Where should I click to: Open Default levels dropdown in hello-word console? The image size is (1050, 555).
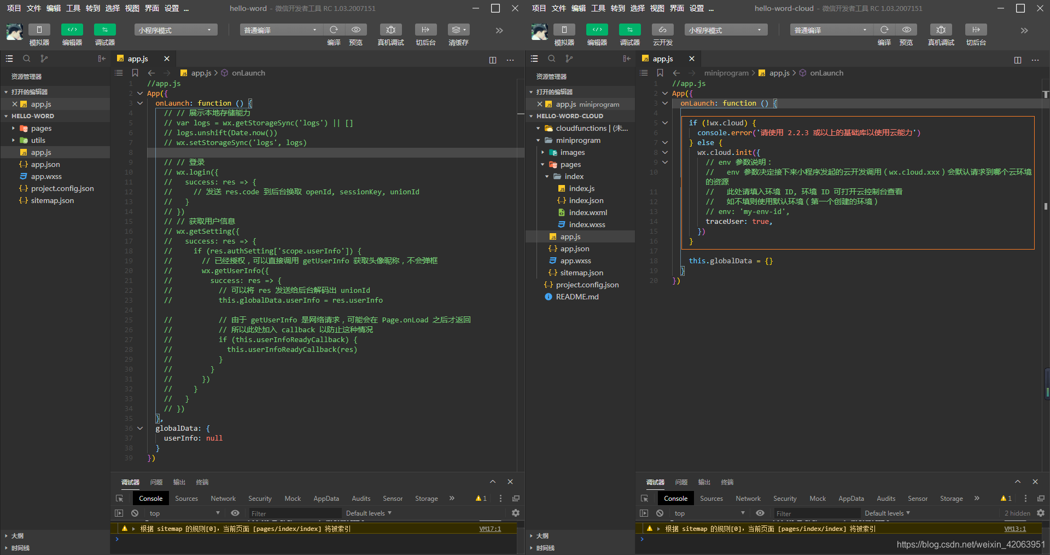point(369,513)
